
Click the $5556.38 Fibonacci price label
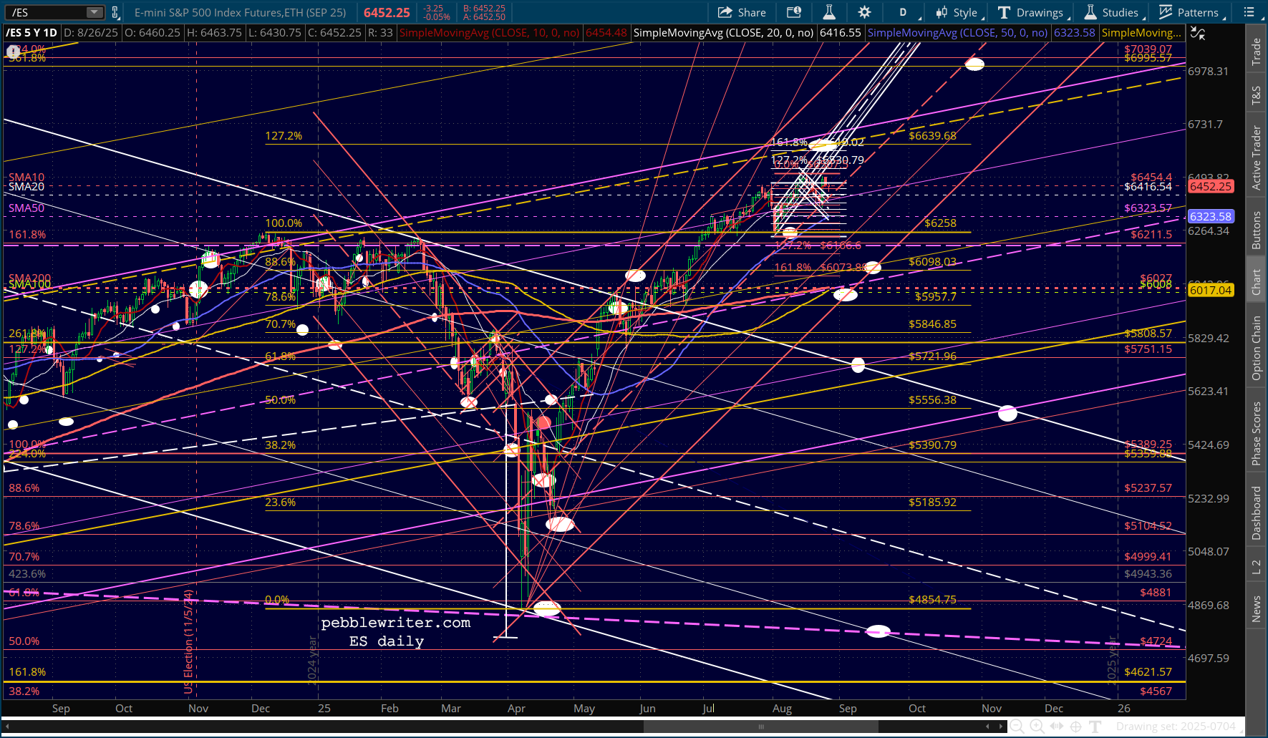click(x=932, y=400)
